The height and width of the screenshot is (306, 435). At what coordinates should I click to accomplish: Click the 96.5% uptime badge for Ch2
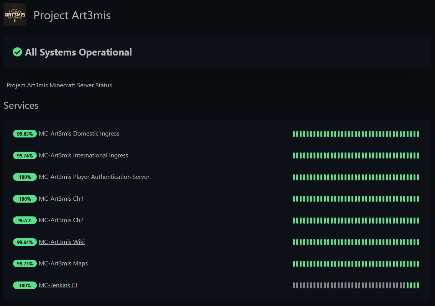(25, 220)
